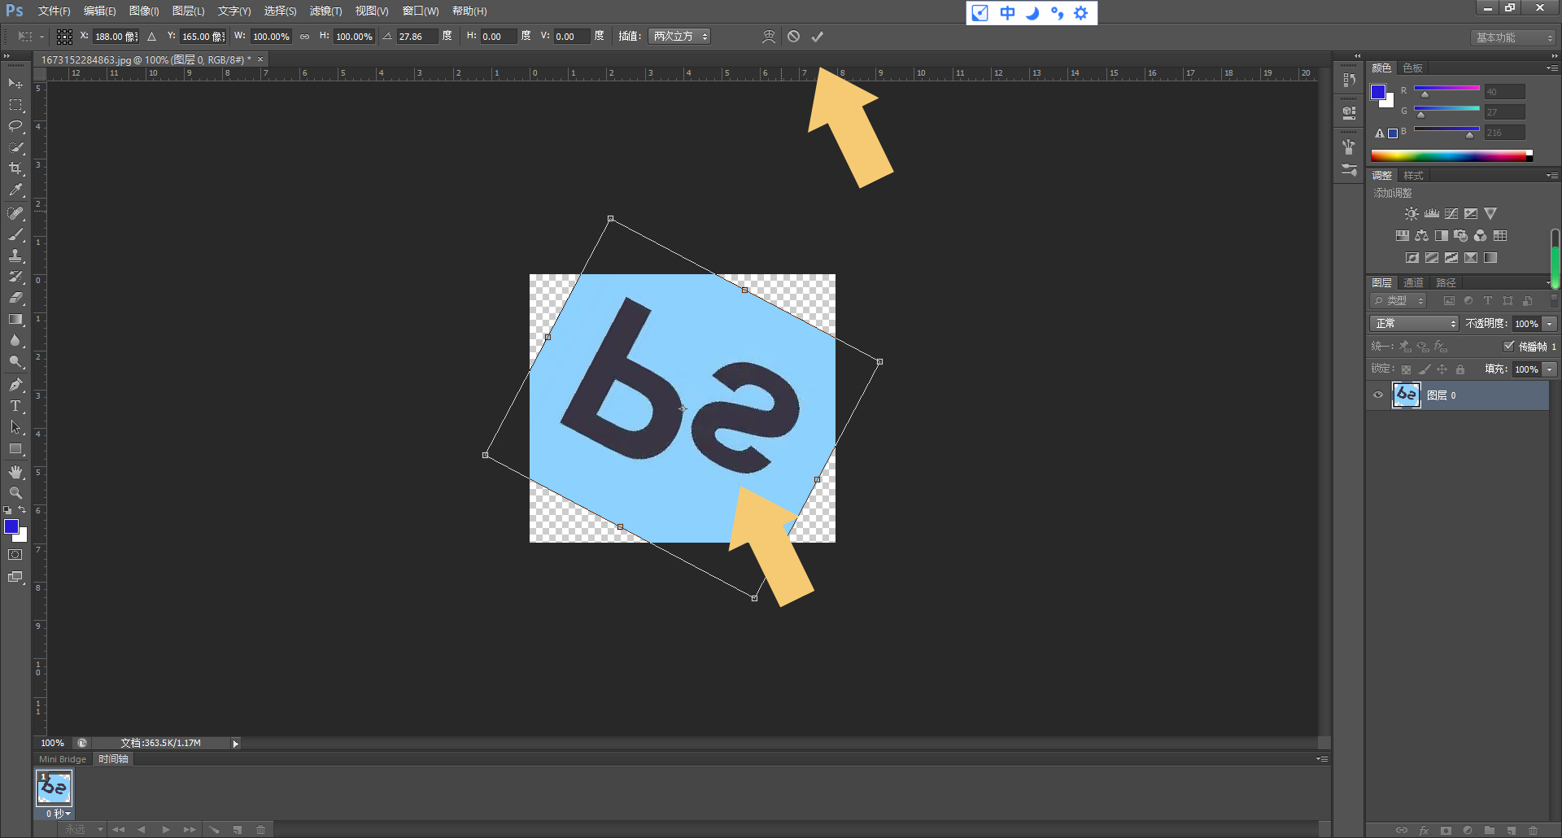Select the Zoom tool

click(x=15, y=493)
